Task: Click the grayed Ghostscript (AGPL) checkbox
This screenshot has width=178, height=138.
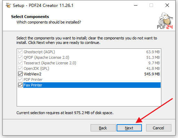Action: [x=20, y=52]
